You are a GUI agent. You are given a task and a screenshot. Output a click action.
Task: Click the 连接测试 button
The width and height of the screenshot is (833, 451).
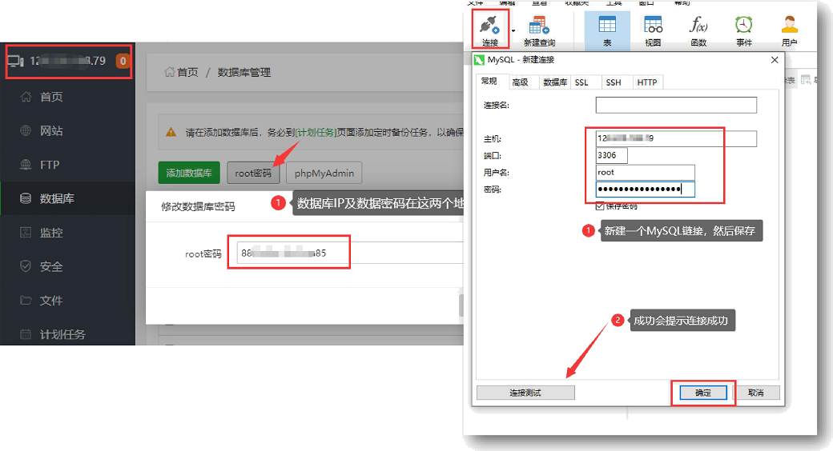point(525,393)
